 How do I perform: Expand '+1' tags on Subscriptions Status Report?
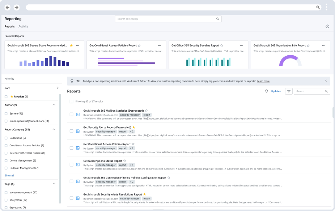click(x=132, y=165)
